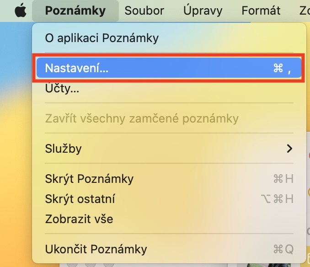310x267 pixels.
Task: Close the open Poznámky application menu
Action: click(75, 11)
